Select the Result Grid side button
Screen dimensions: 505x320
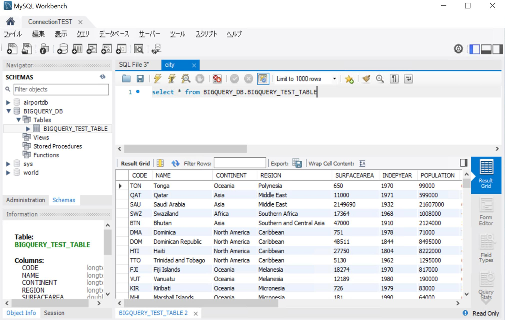click(x=486, y=175)
